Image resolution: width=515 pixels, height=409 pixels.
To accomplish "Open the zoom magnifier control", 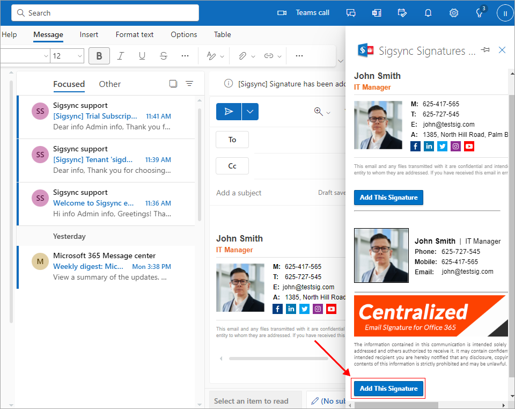I will point(319,112).
